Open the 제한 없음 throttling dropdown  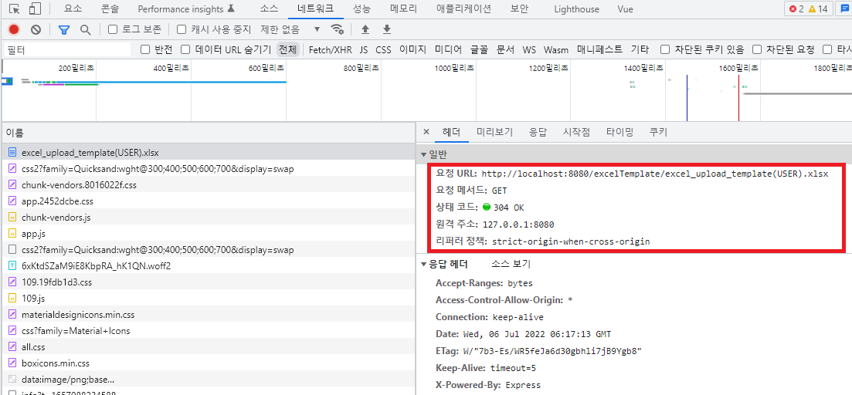point(290,29)
